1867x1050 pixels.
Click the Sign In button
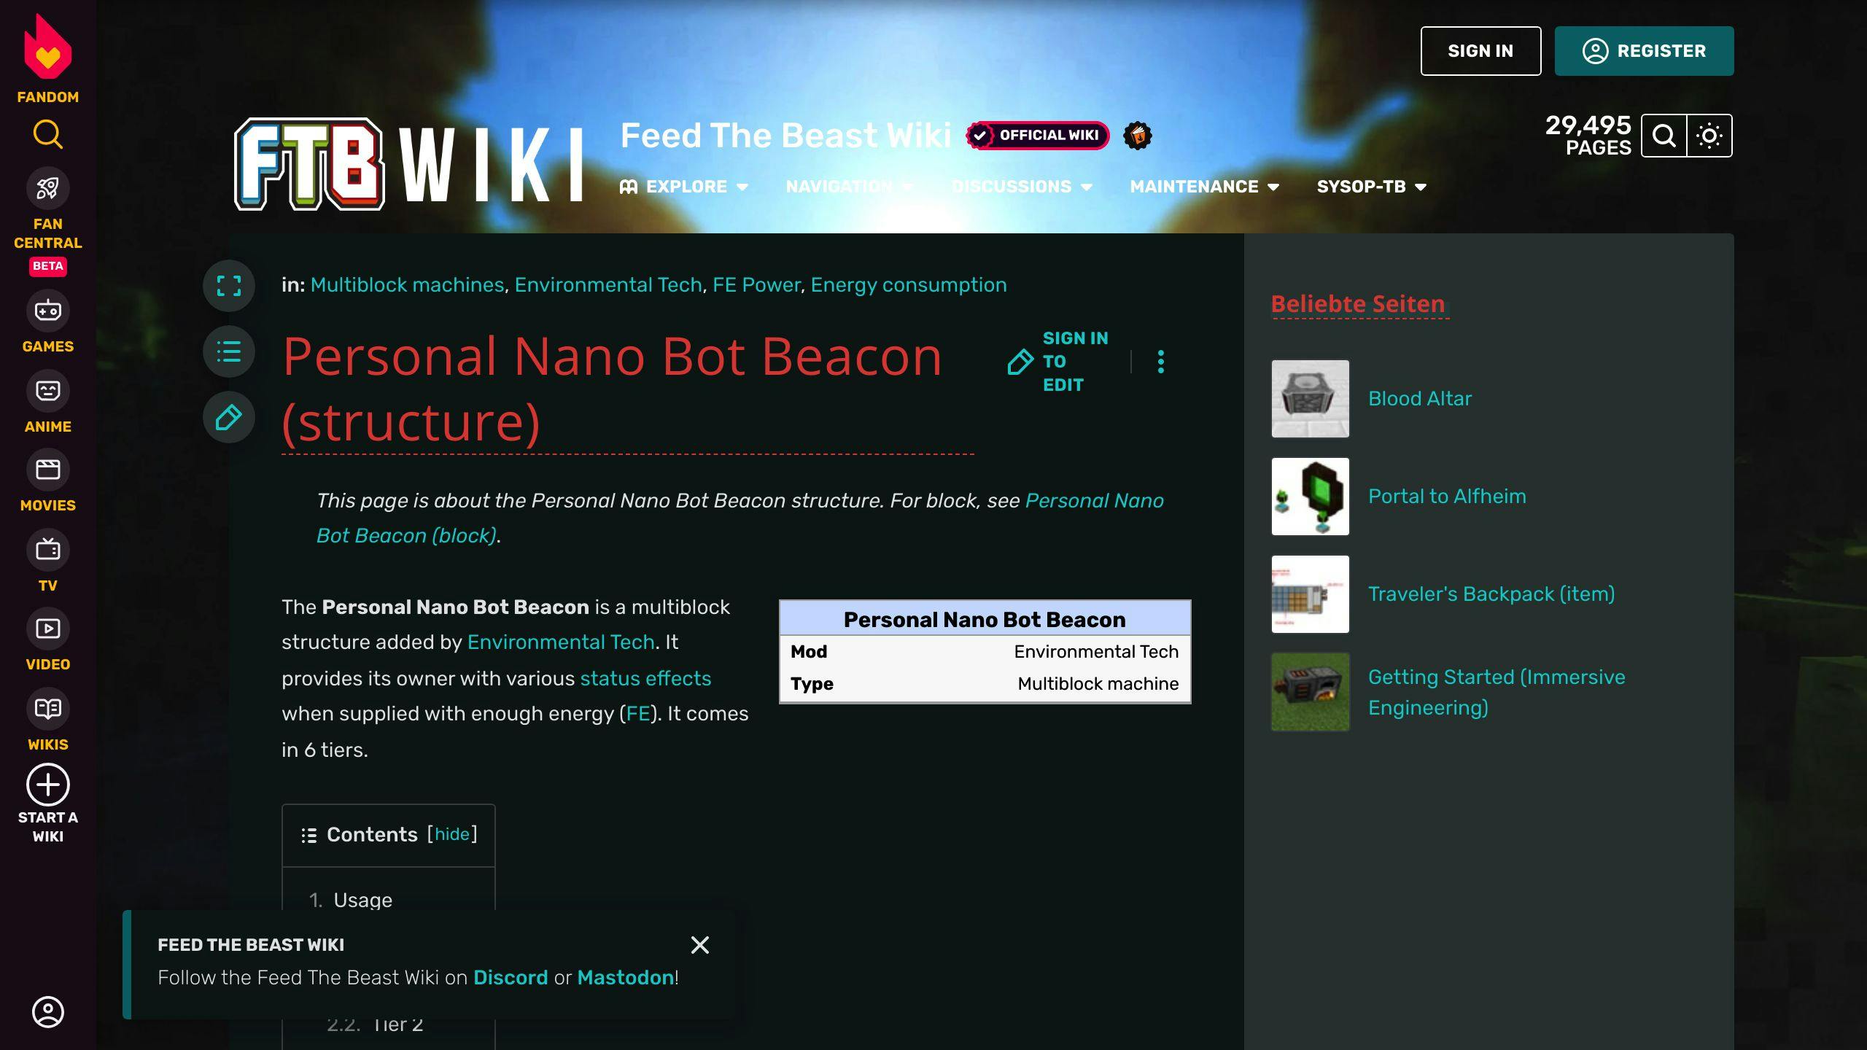[x=1480, y=51]
